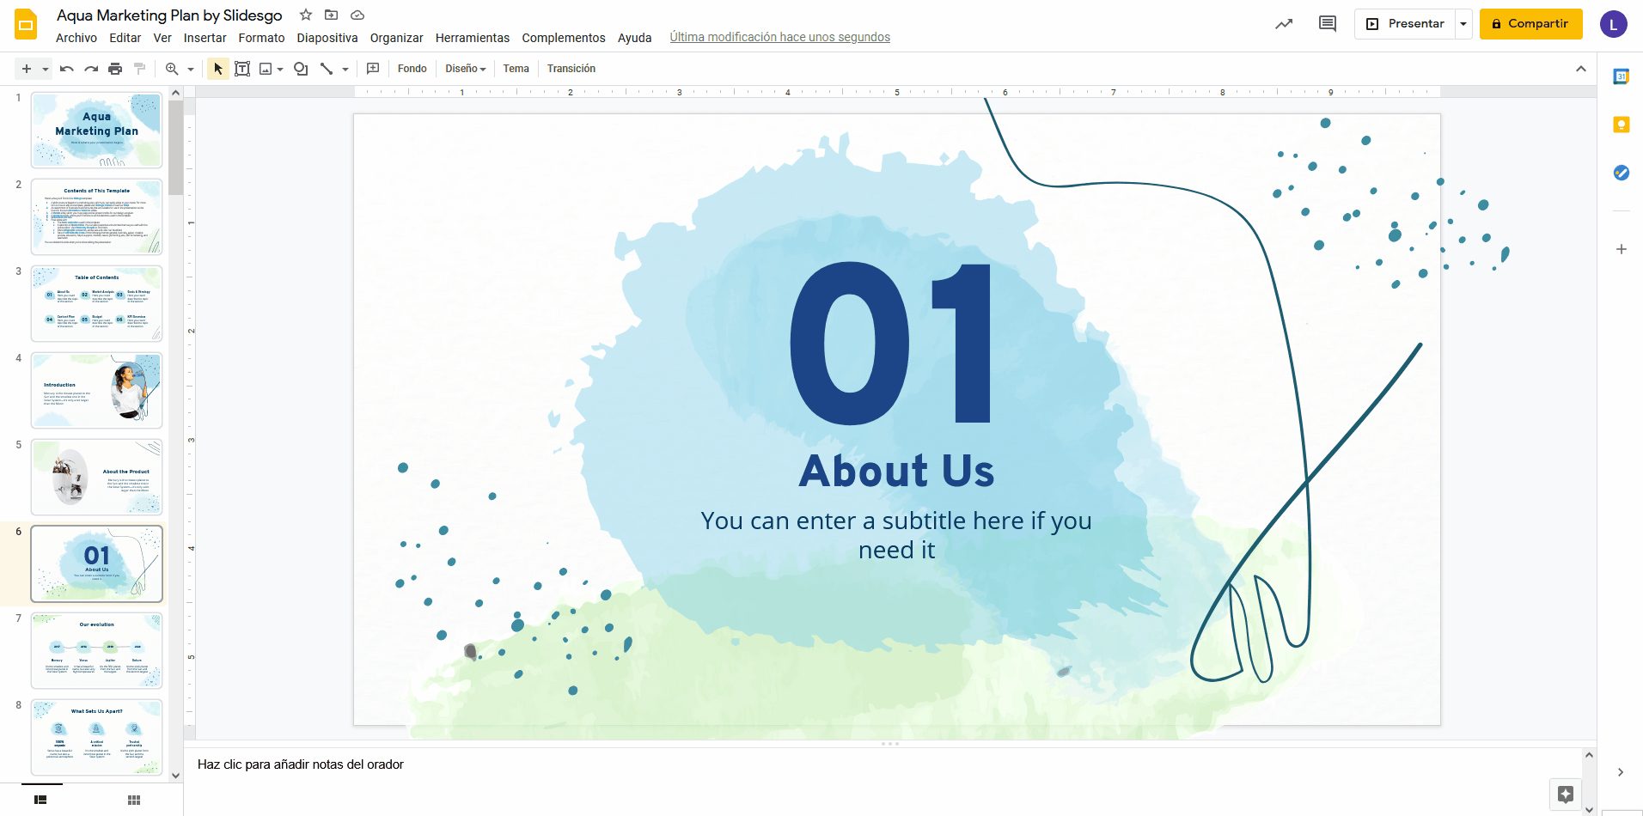Redo the last action
Image resolution: width=1643 pixels, height=816 pixels.
91,69
